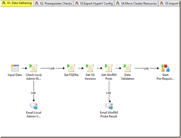This screenshot has height=138, width=181.
Task: Select the Start Pre-Requisites runbook icon
Action: pos(165,68)
